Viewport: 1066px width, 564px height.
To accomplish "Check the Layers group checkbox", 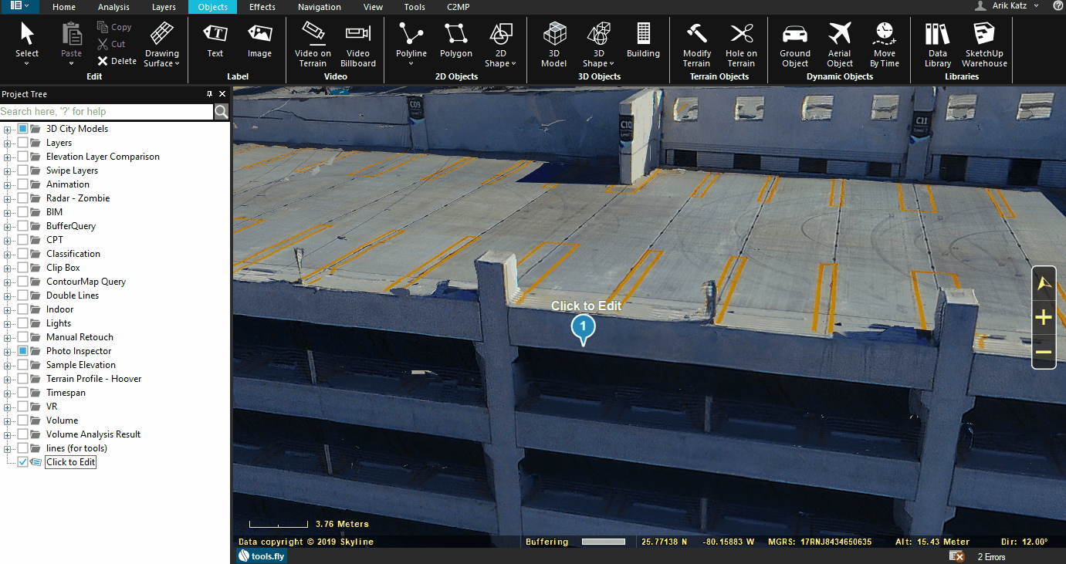I will pyautogui.click(x=23, y=143).
